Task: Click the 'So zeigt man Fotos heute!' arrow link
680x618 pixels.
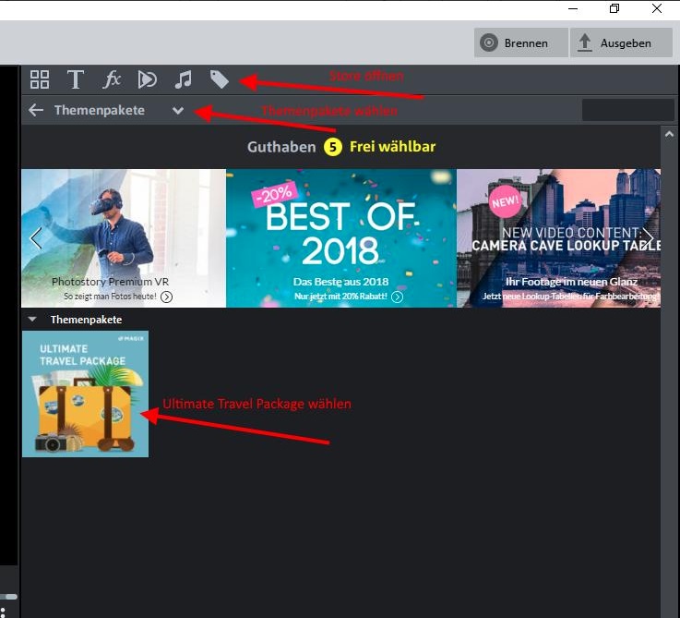Action: click(x=166, y=297)
